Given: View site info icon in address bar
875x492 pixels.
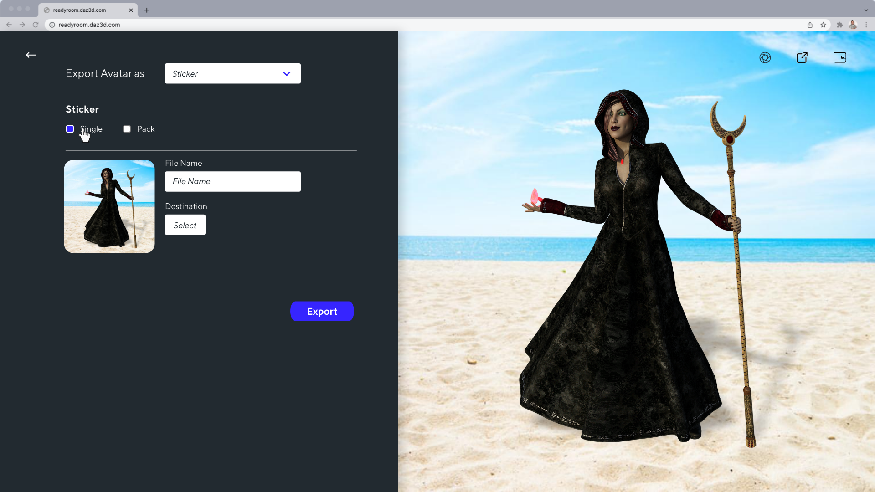Looking at the screenshot, I should [x=52, y=25].
